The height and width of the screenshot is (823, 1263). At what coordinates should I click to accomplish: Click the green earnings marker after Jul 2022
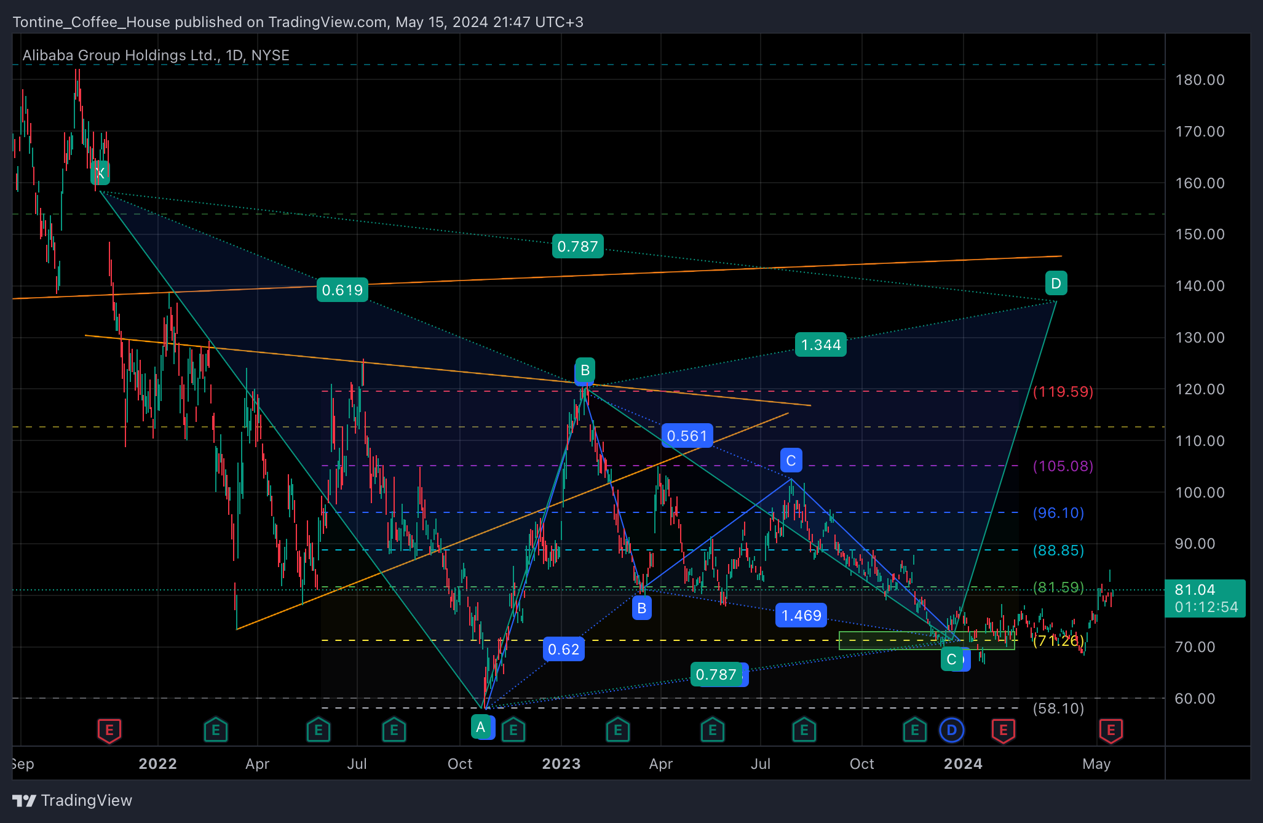[394, 730]
